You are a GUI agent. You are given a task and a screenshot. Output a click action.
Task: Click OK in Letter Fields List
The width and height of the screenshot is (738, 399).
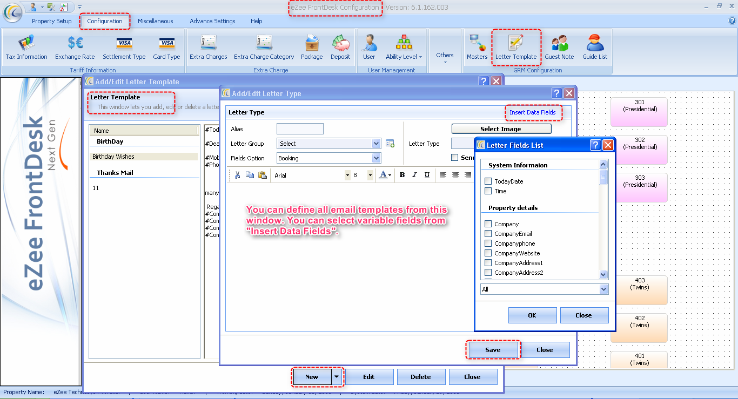click(532, 315)
